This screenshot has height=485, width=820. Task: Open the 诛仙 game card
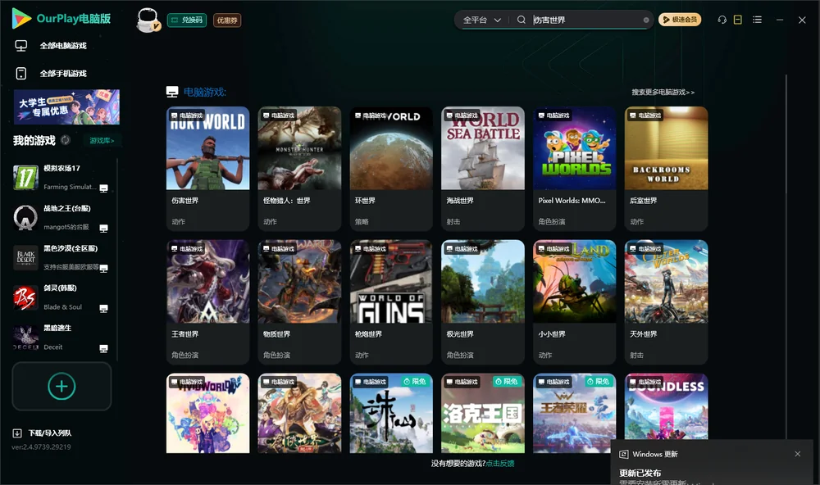point(391,413)
